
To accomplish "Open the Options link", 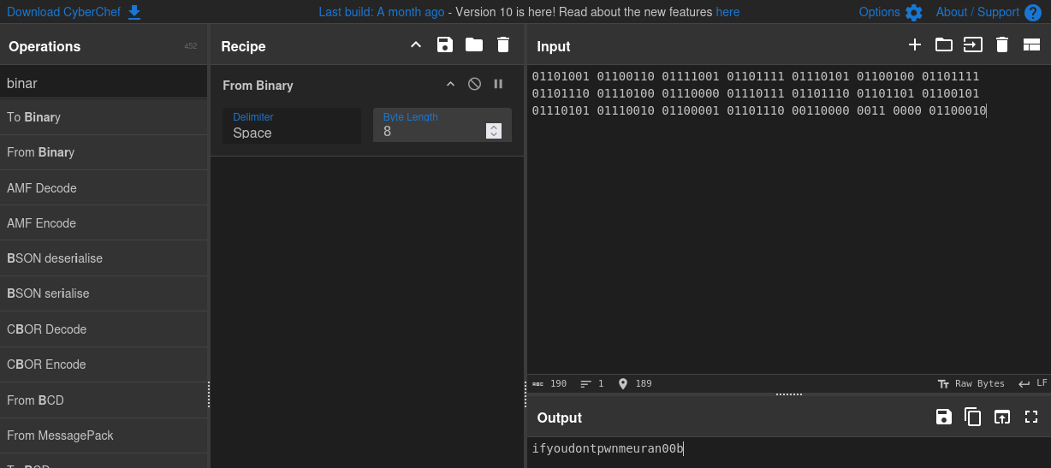I will pos(880,12).
